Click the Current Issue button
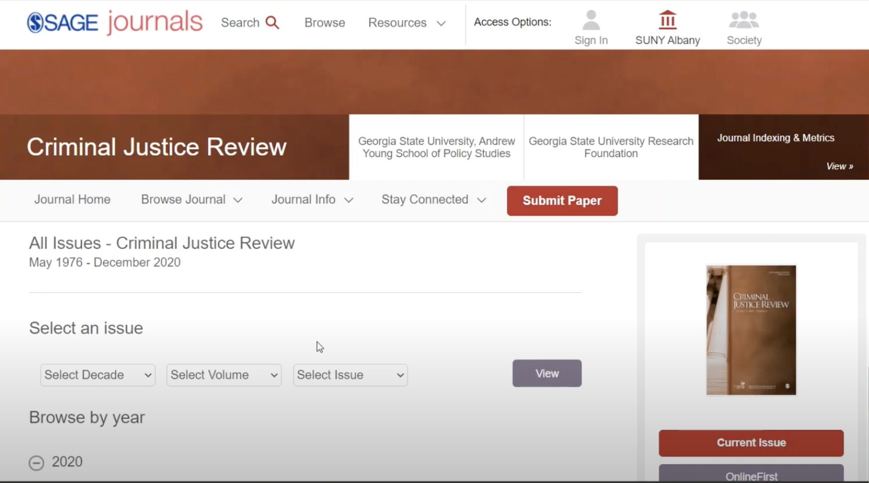Viewport: 869px width, 483px height. 751,443
